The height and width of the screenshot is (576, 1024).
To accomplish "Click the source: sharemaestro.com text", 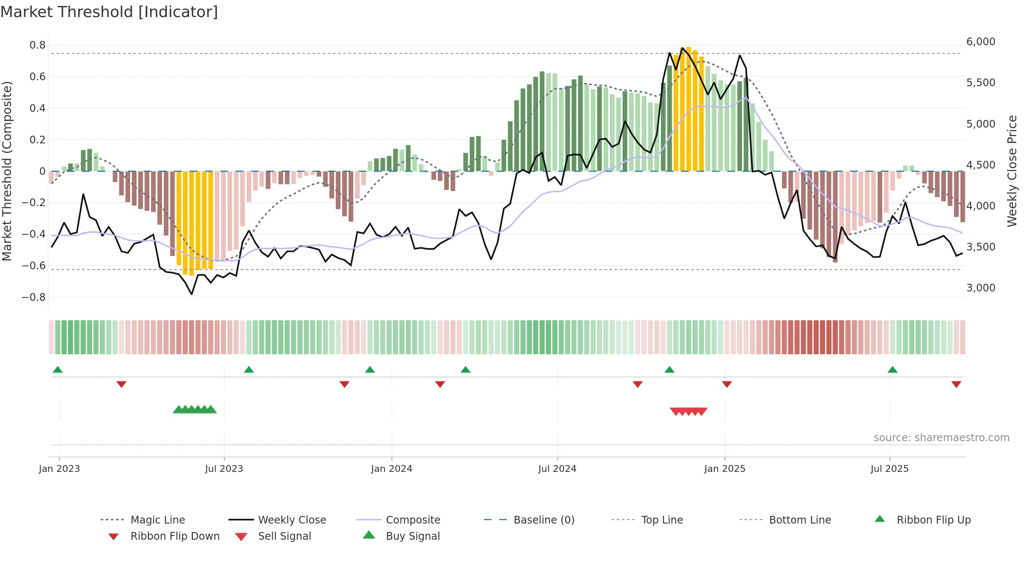I will pos(942,438).
